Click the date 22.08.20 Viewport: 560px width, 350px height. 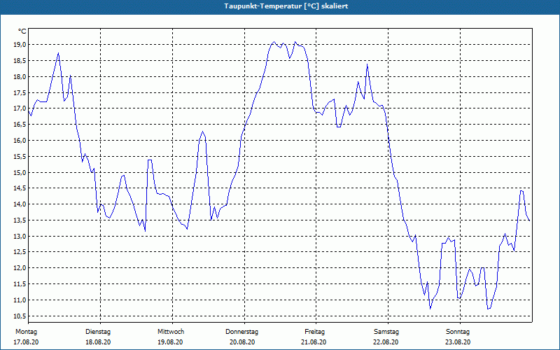tap(386, 342)
